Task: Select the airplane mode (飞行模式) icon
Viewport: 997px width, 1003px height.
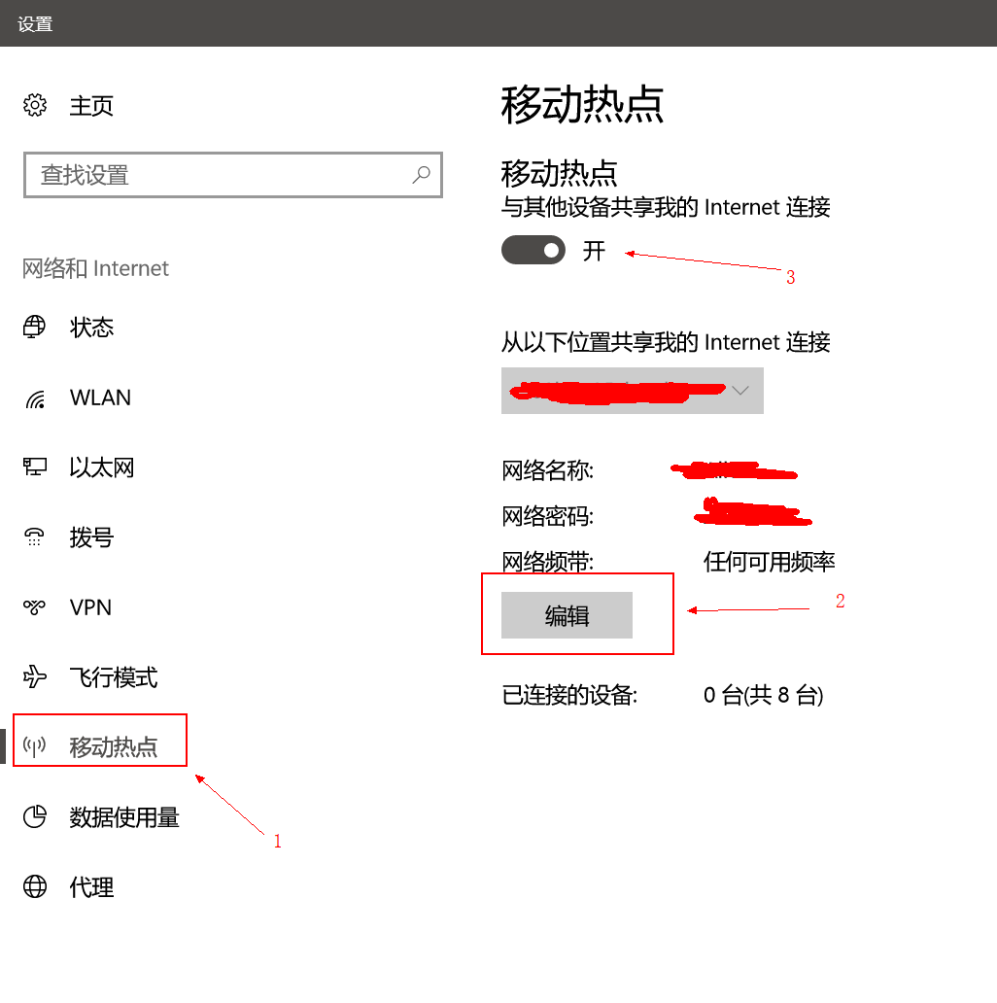Action: pyautogui.click(x=35, y=677)
